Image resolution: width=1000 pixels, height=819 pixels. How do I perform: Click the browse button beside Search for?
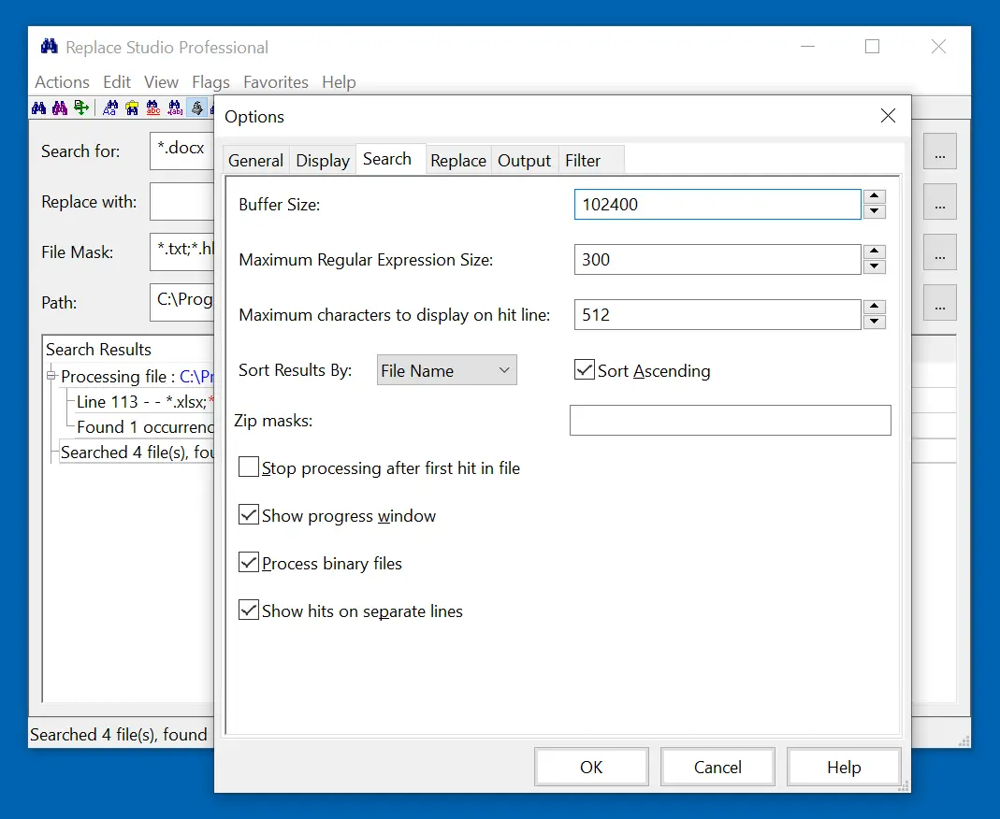point(940,151)
